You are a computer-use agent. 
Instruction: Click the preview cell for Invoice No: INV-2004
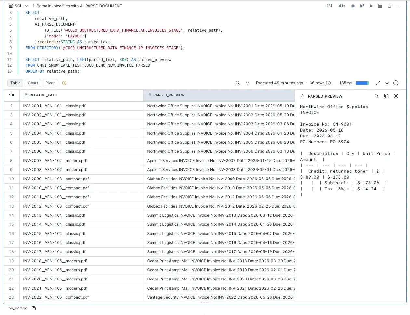tap(219, 133)
